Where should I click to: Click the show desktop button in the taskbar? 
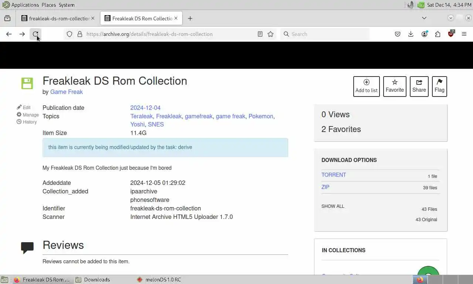click(4, 280)
